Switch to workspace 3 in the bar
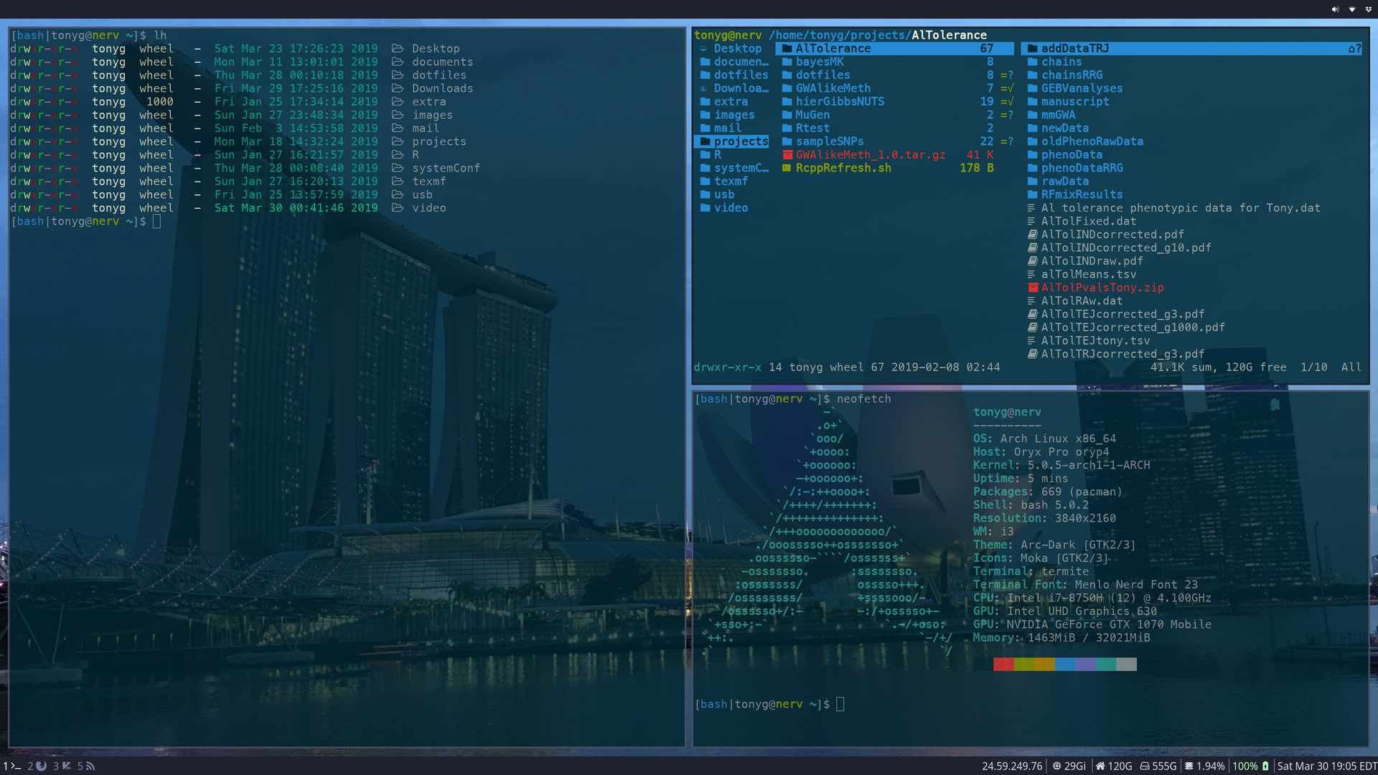The height and width of the screenshot is (775, 1378). point(62,766)
